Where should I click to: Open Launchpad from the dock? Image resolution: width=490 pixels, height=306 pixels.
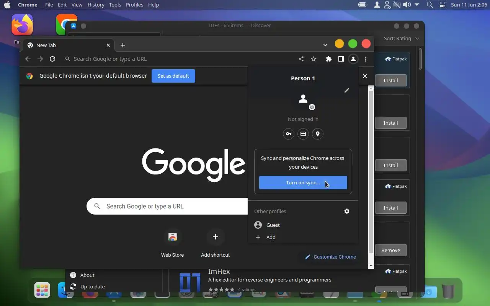point(42,290)
